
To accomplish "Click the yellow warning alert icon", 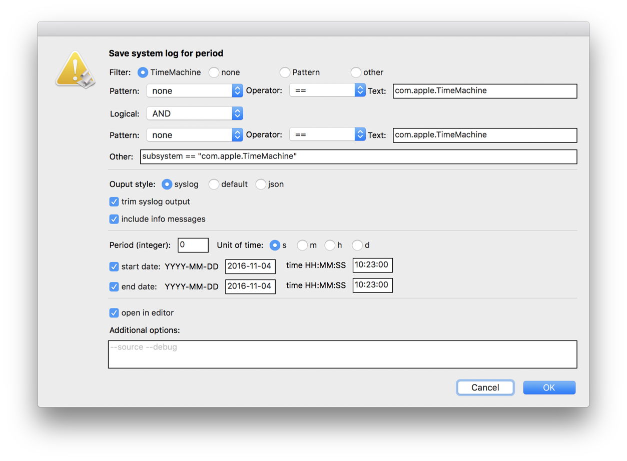I will (75, 70).
